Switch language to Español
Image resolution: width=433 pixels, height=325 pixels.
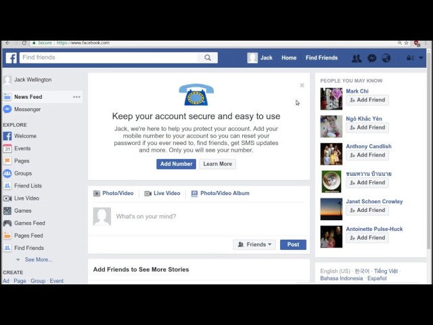[x=377, y=278]
